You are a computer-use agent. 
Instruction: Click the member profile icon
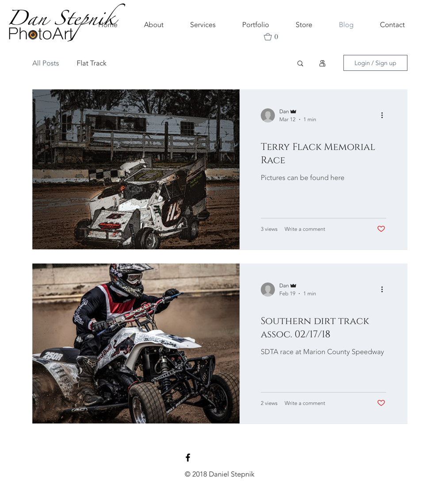pos(322,63)
